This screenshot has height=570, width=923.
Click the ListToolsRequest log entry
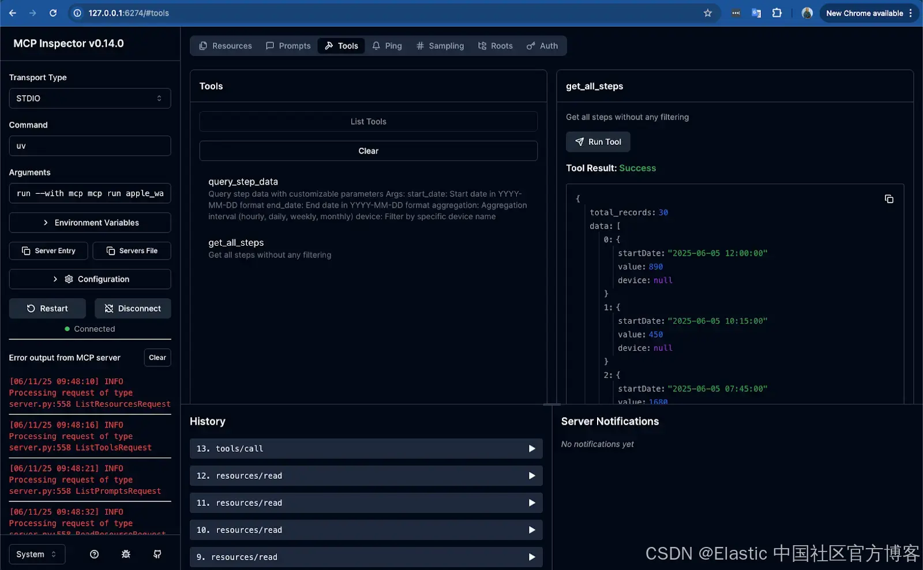tap(90, 436)
